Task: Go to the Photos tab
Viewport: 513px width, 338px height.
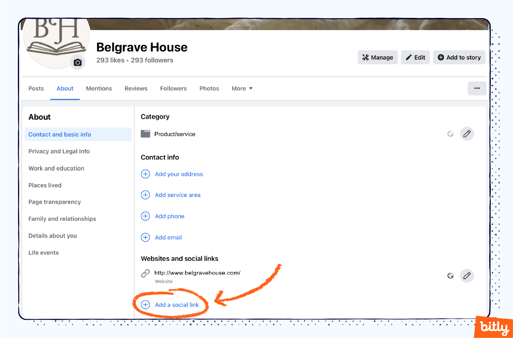Action: tap(209, 88)
